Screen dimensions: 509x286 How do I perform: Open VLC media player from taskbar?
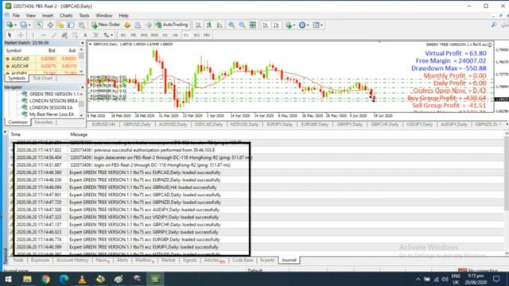tap(82, 279)
